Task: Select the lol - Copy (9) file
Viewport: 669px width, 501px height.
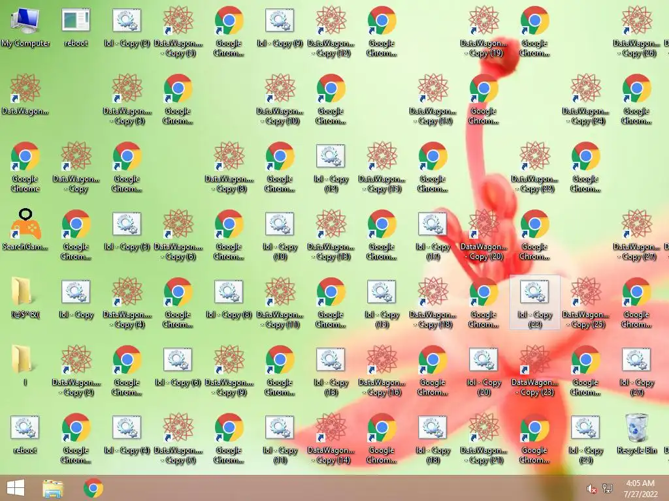Action: 280,27
